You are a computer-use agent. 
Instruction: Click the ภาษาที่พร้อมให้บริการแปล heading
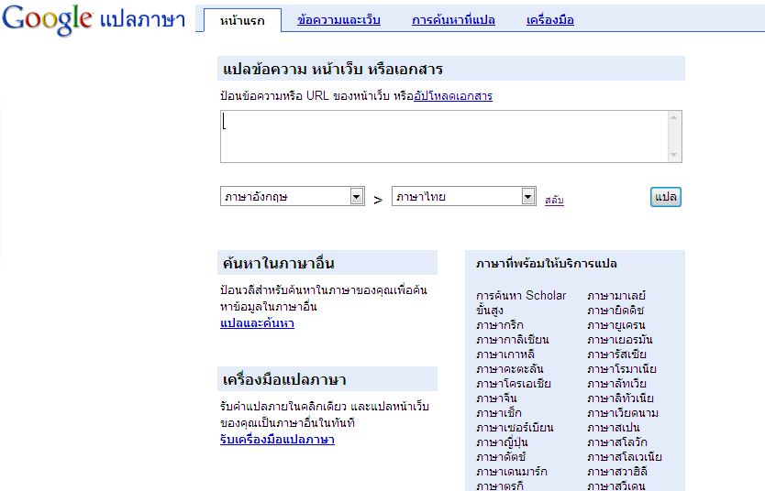tap(547, 264)
